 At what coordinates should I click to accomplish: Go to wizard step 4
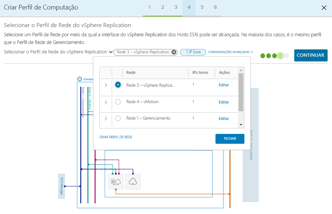click(x=189, y=7)
